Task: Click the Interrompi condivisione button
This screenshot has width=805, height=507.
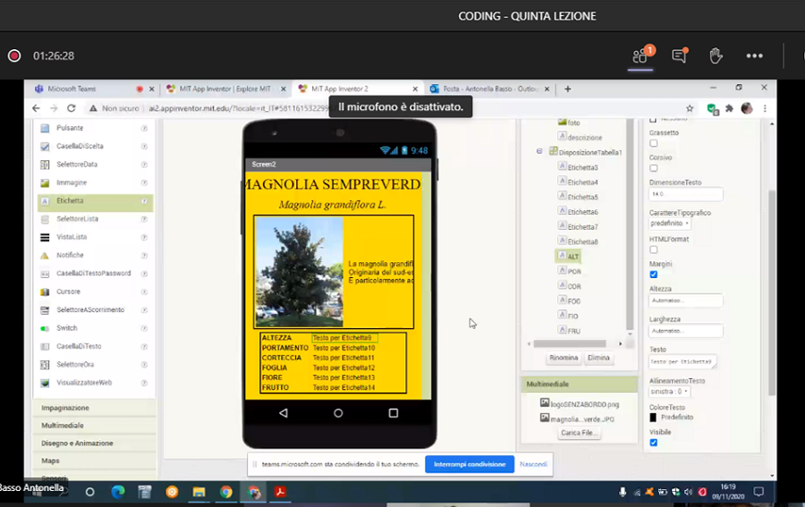Action: pyautogui.click(x=470, y=464)
